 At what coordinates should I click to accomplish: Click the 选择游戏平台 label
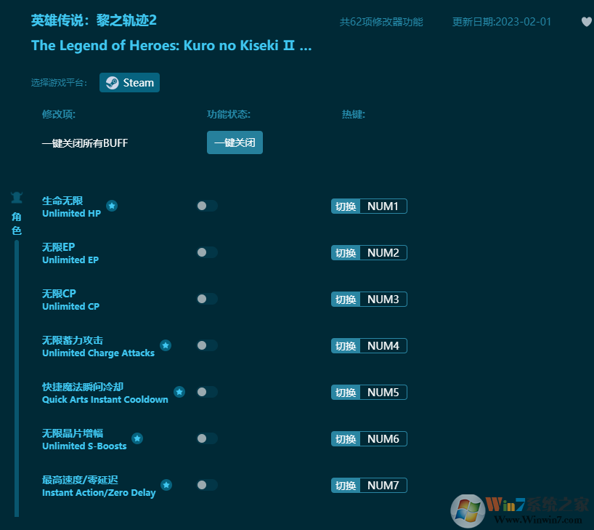[59, 83]
